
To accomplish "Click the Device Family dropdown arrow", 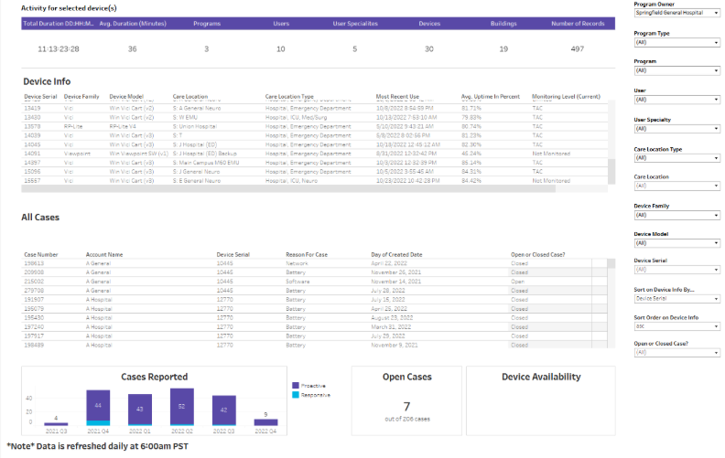I will pos(714,216).
